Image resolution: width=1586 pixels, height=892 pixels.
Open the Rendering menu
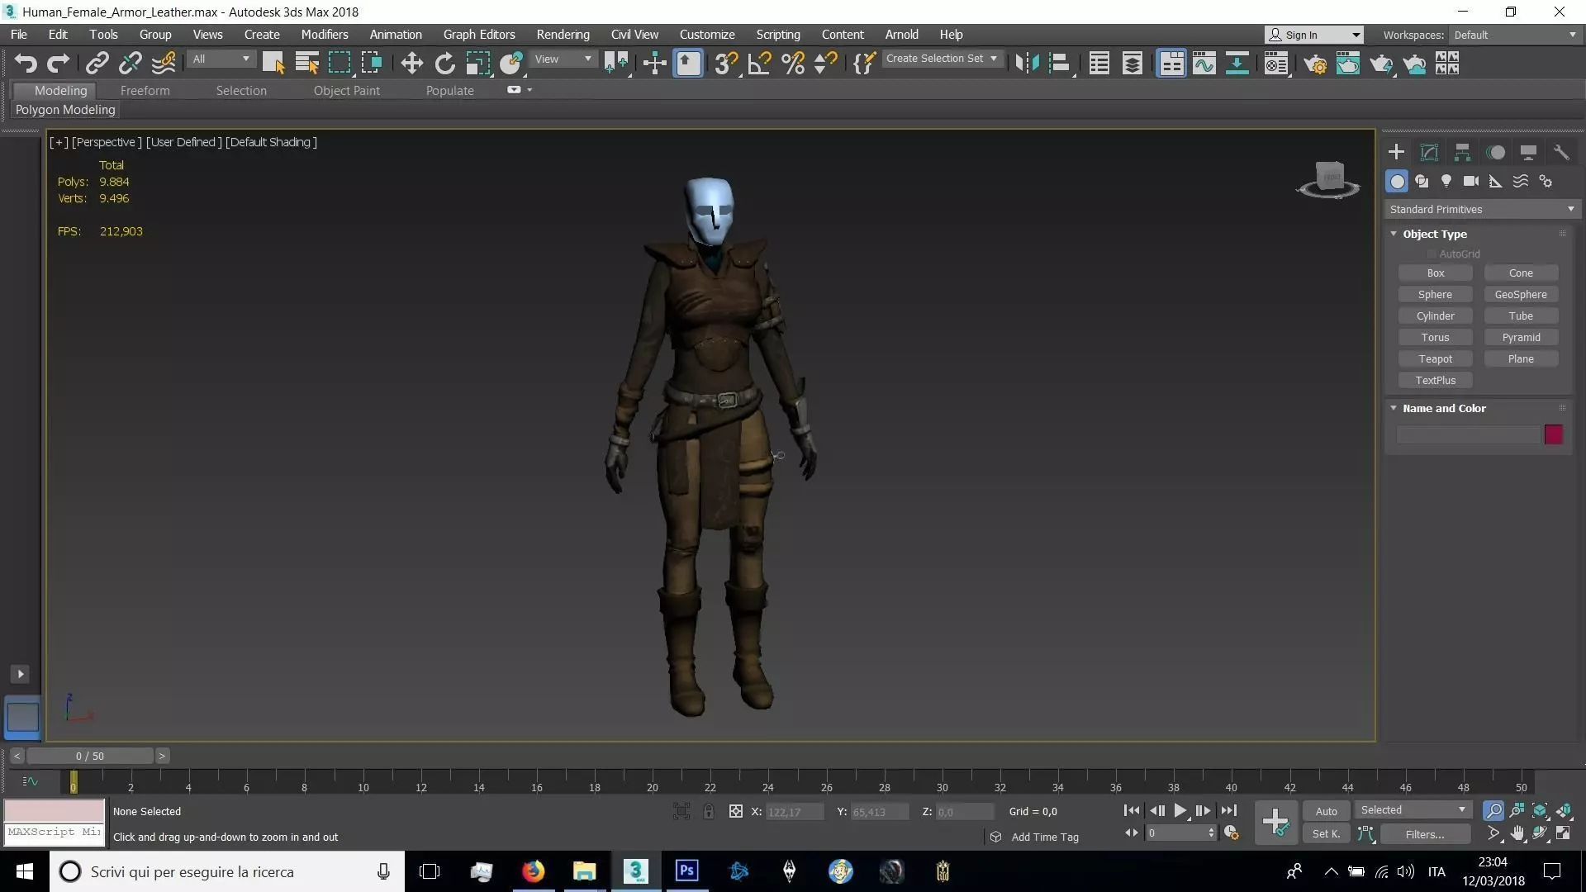(563, 35)
